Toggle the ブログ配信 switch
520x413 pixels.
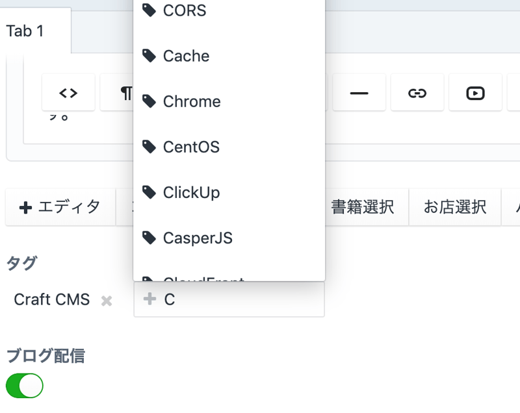25,386
